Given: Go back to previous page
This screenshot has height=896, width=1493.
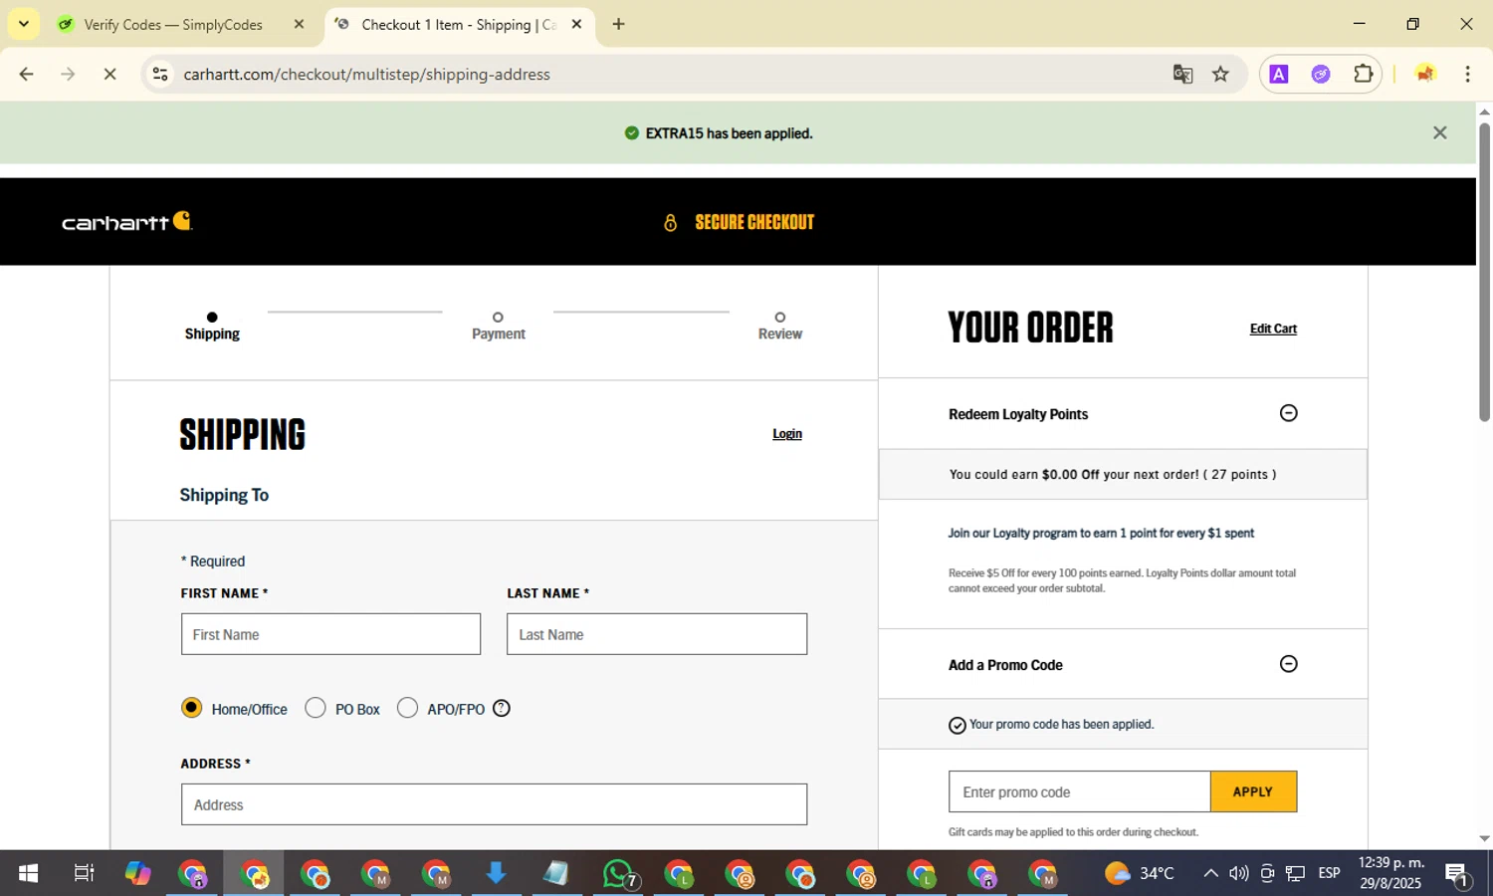Looking at the screenshot, I should [x=27, y=74].
